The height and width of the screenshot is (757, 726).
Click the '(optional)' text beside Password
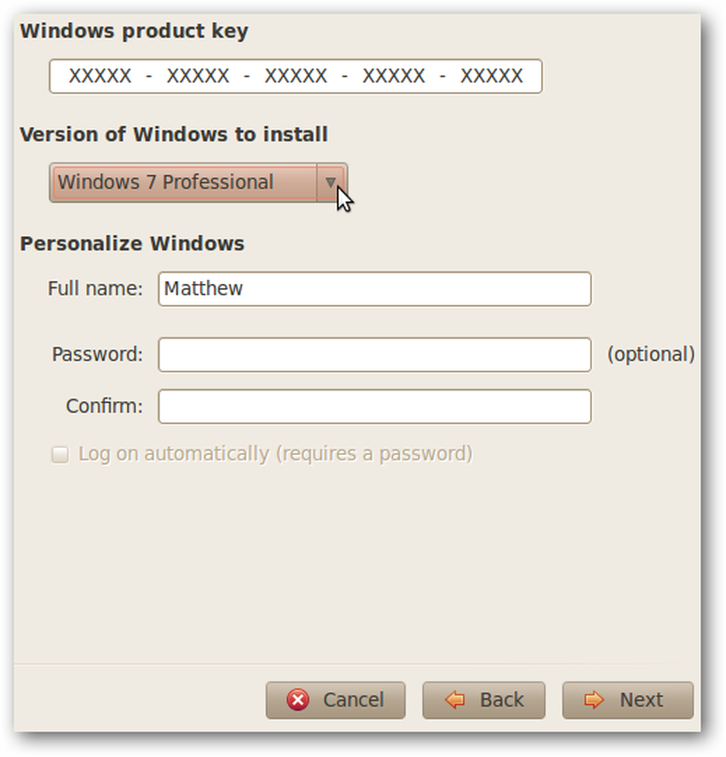point(651,354)
